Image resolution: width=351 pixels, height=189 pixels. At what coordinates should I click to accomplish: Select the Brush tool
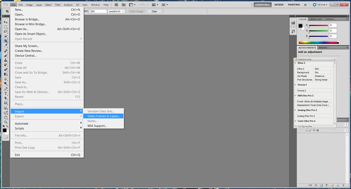(6, 56)
